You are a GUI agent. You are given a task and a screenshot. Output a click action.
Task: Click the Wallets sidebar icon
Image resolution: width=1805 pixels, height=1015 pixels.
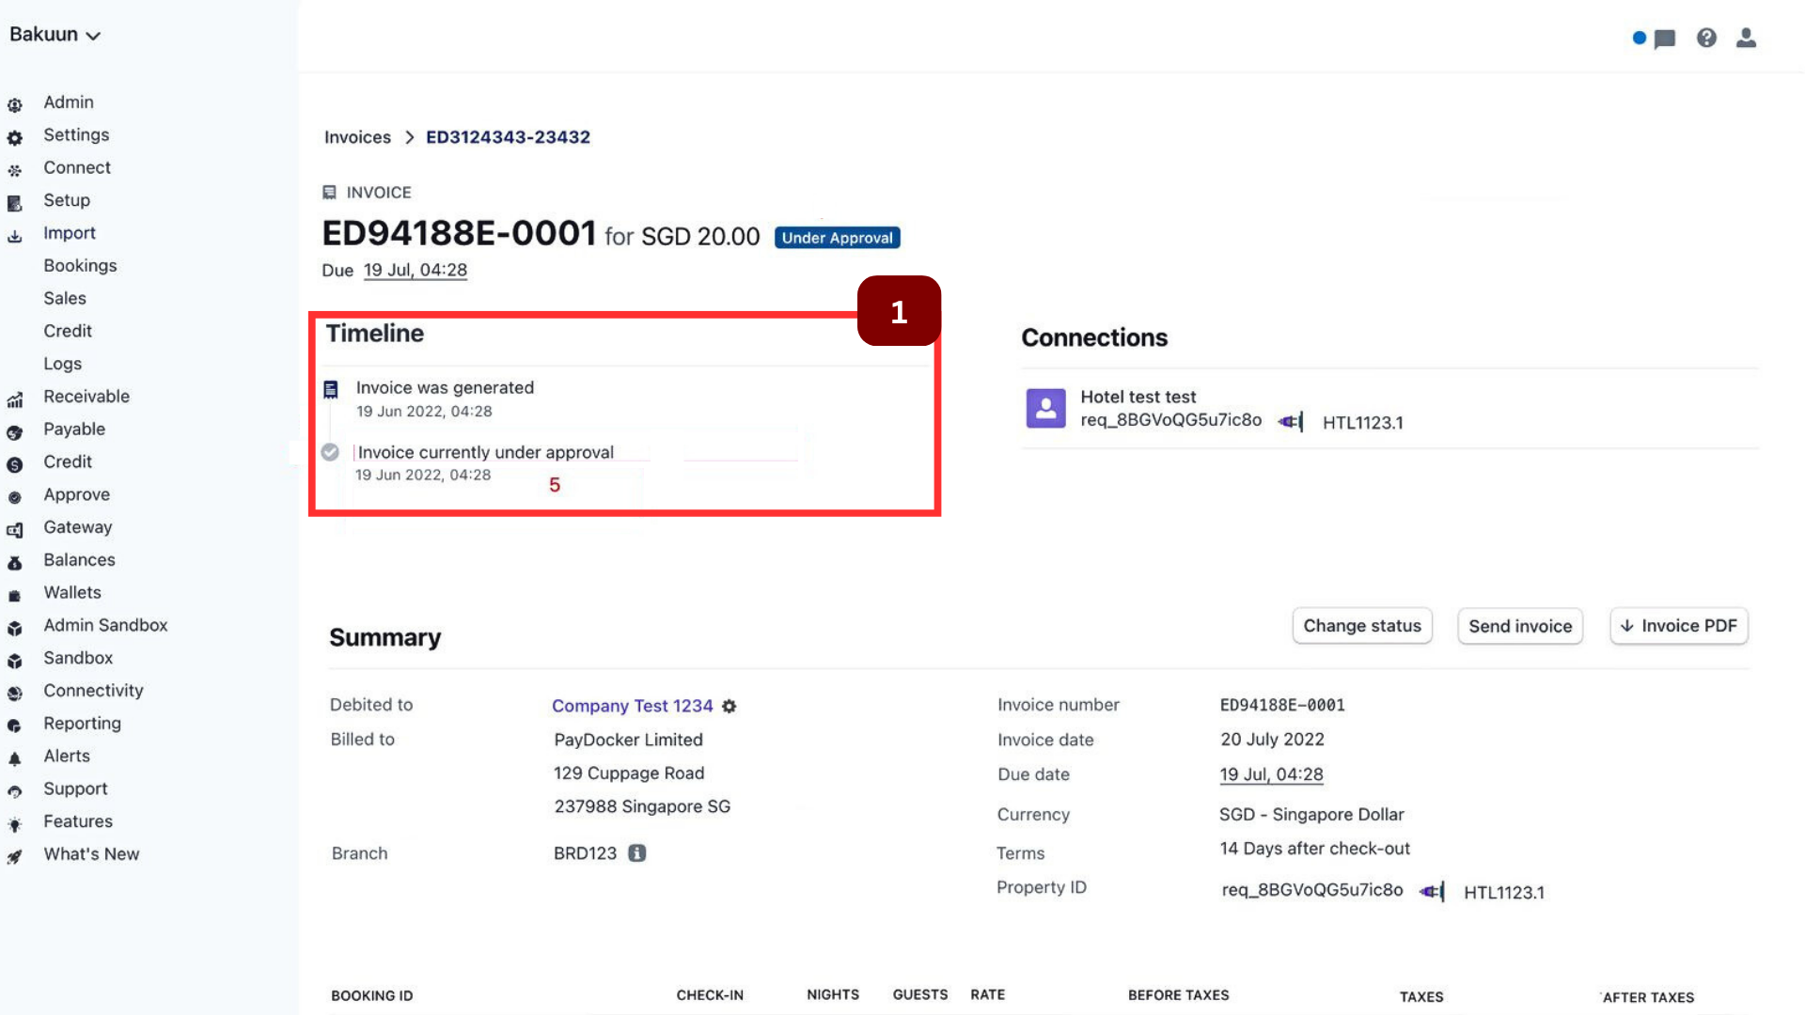point(15,596)
